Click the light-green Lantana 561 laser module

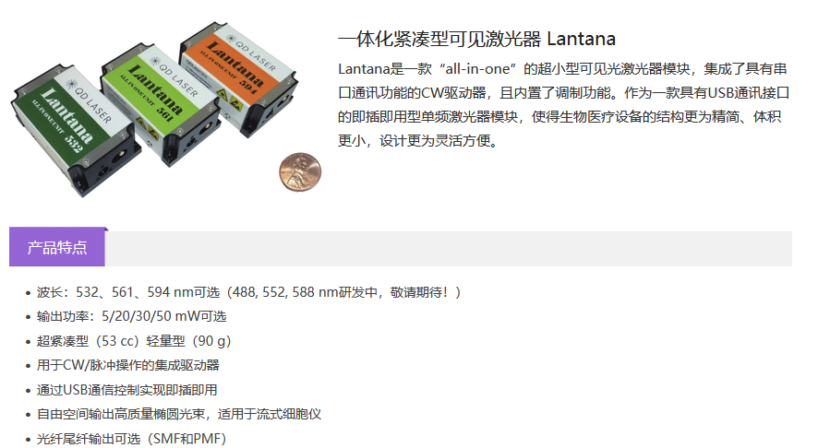click(159, 104)
